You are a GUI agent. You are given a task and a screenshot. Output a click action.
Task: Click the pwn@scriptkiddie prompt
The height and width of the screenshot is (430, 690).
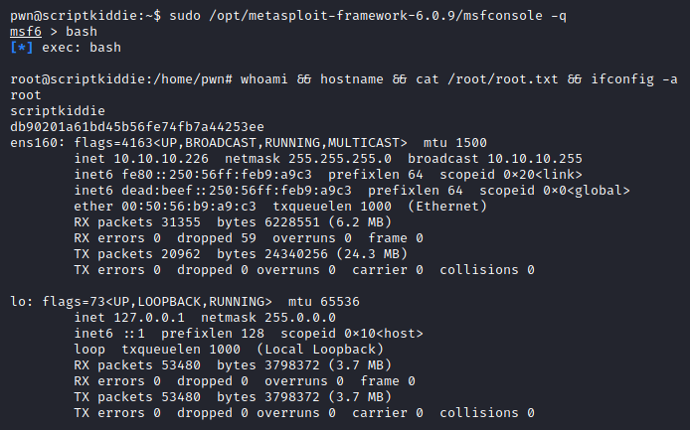[x=65, y=15]
